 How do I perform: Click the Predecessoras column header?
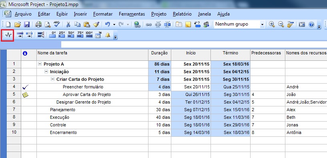pyautogui.click(x=268, y=55)
